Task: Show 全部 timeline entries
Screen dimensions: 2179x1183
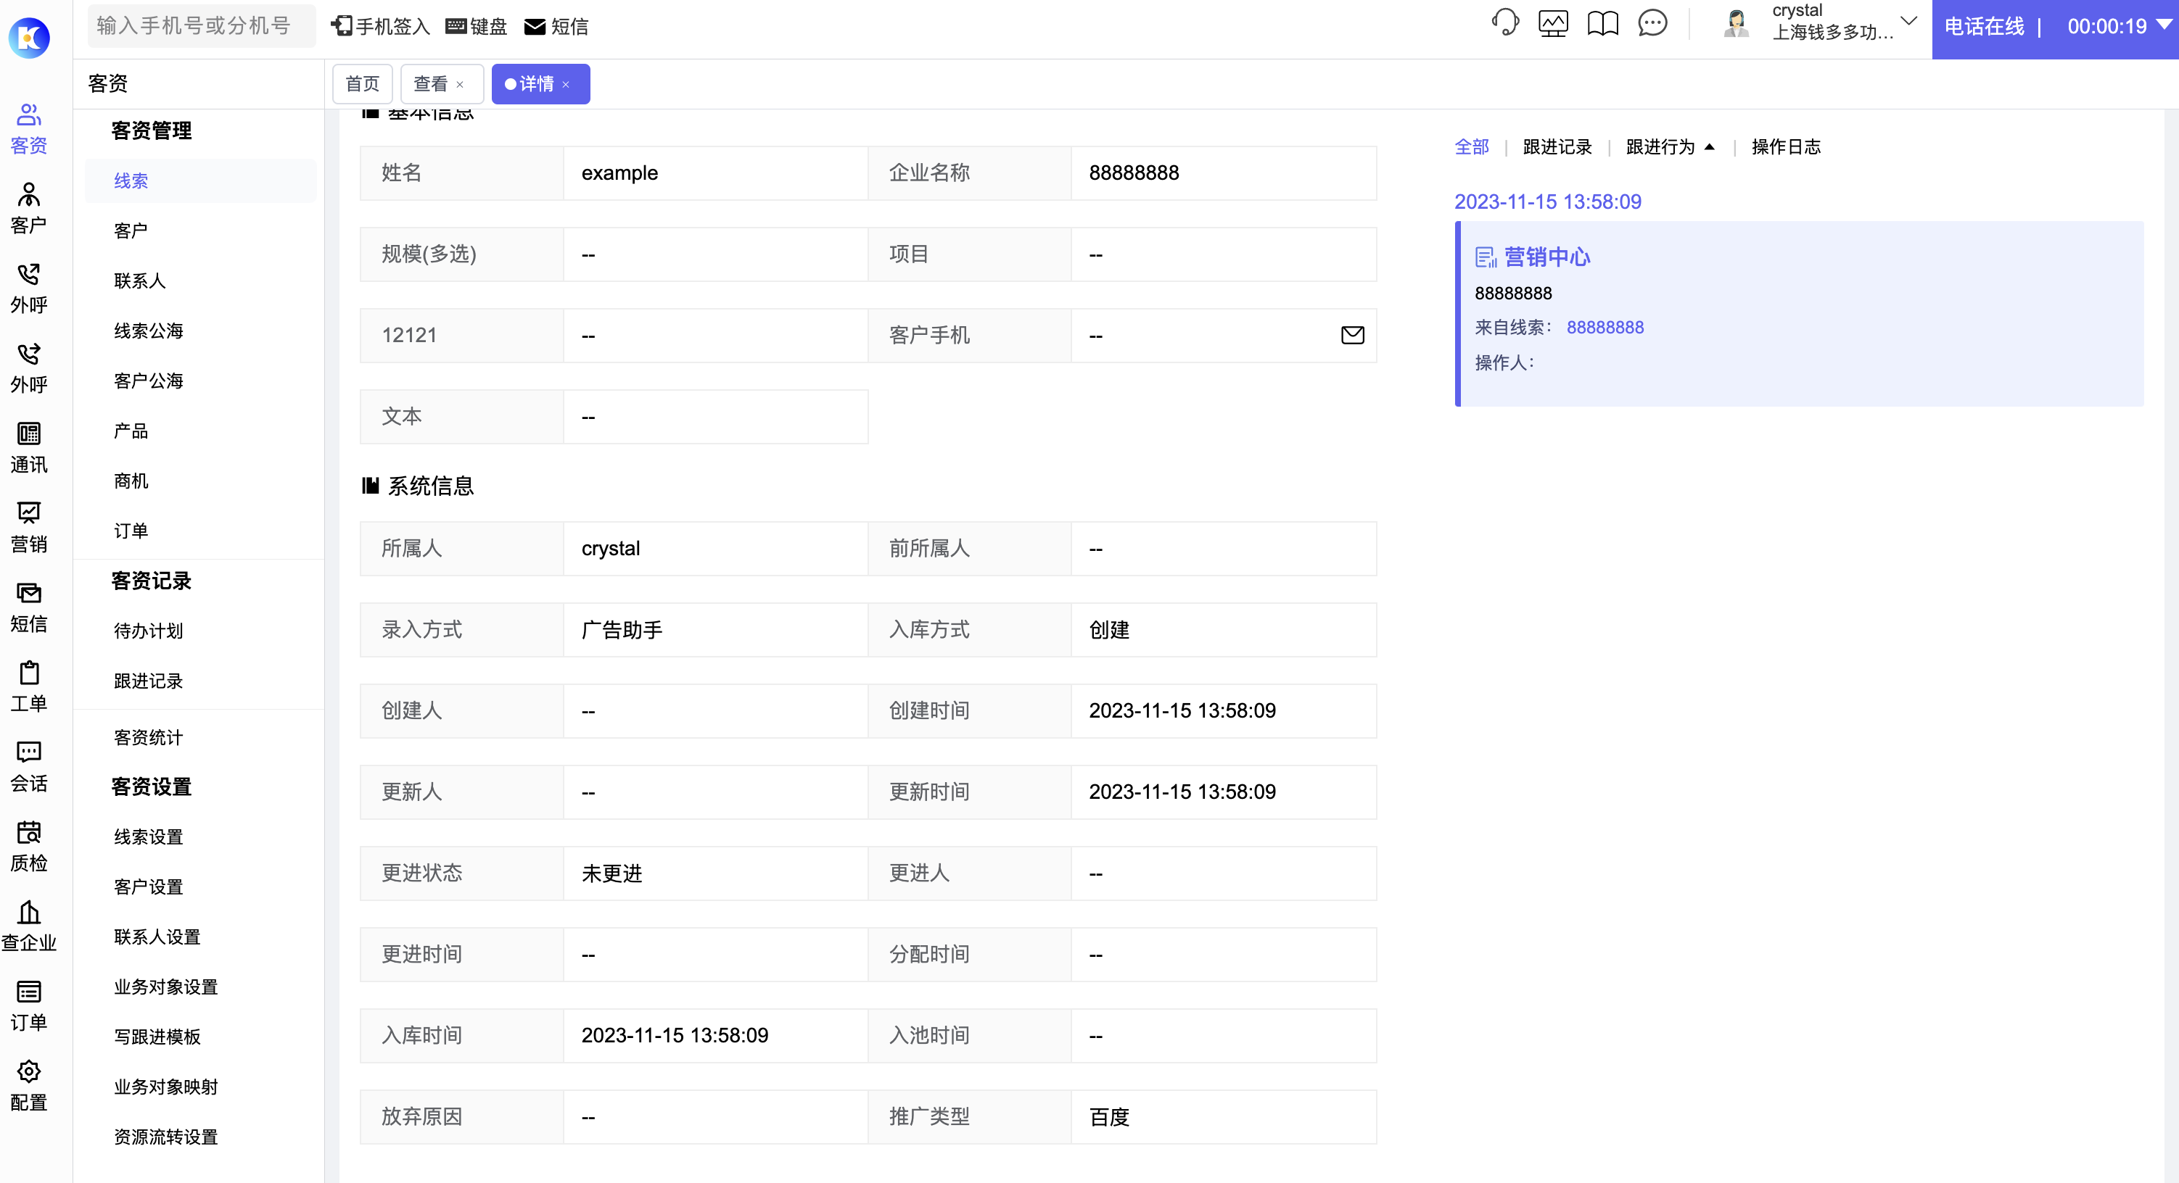Action: [1472, 146]
